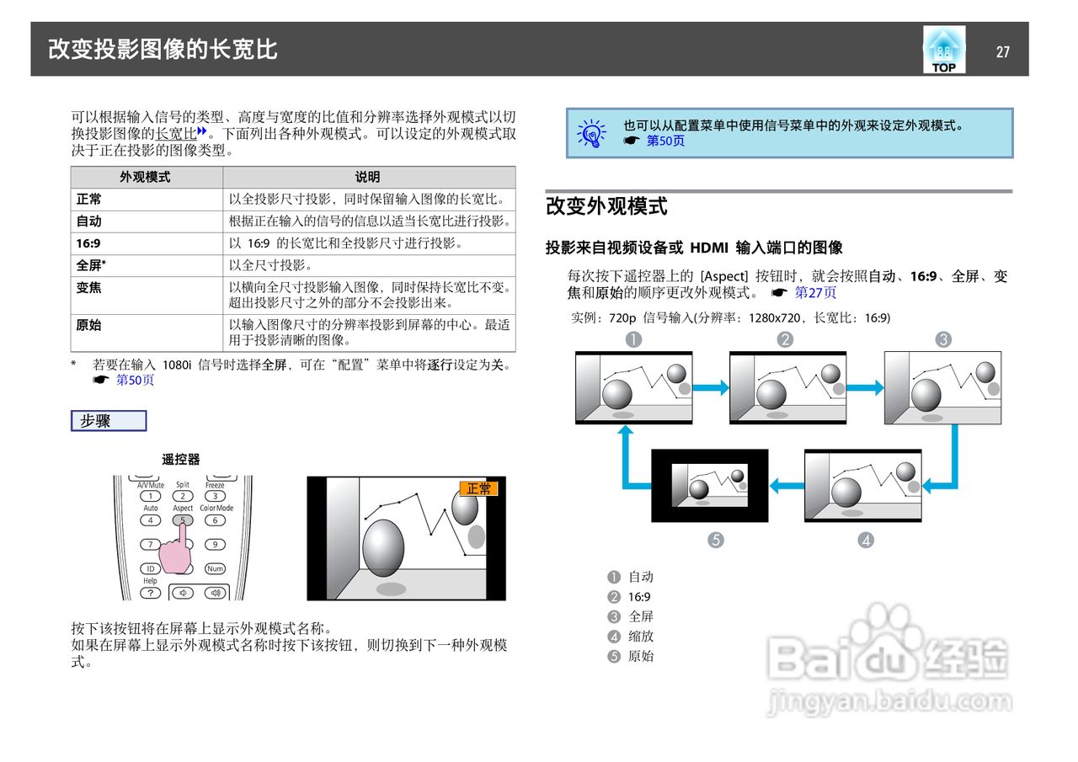Click the heading 改变外观模式
The width and height of the screenshot is (1078, 762).
pos(606,206)
